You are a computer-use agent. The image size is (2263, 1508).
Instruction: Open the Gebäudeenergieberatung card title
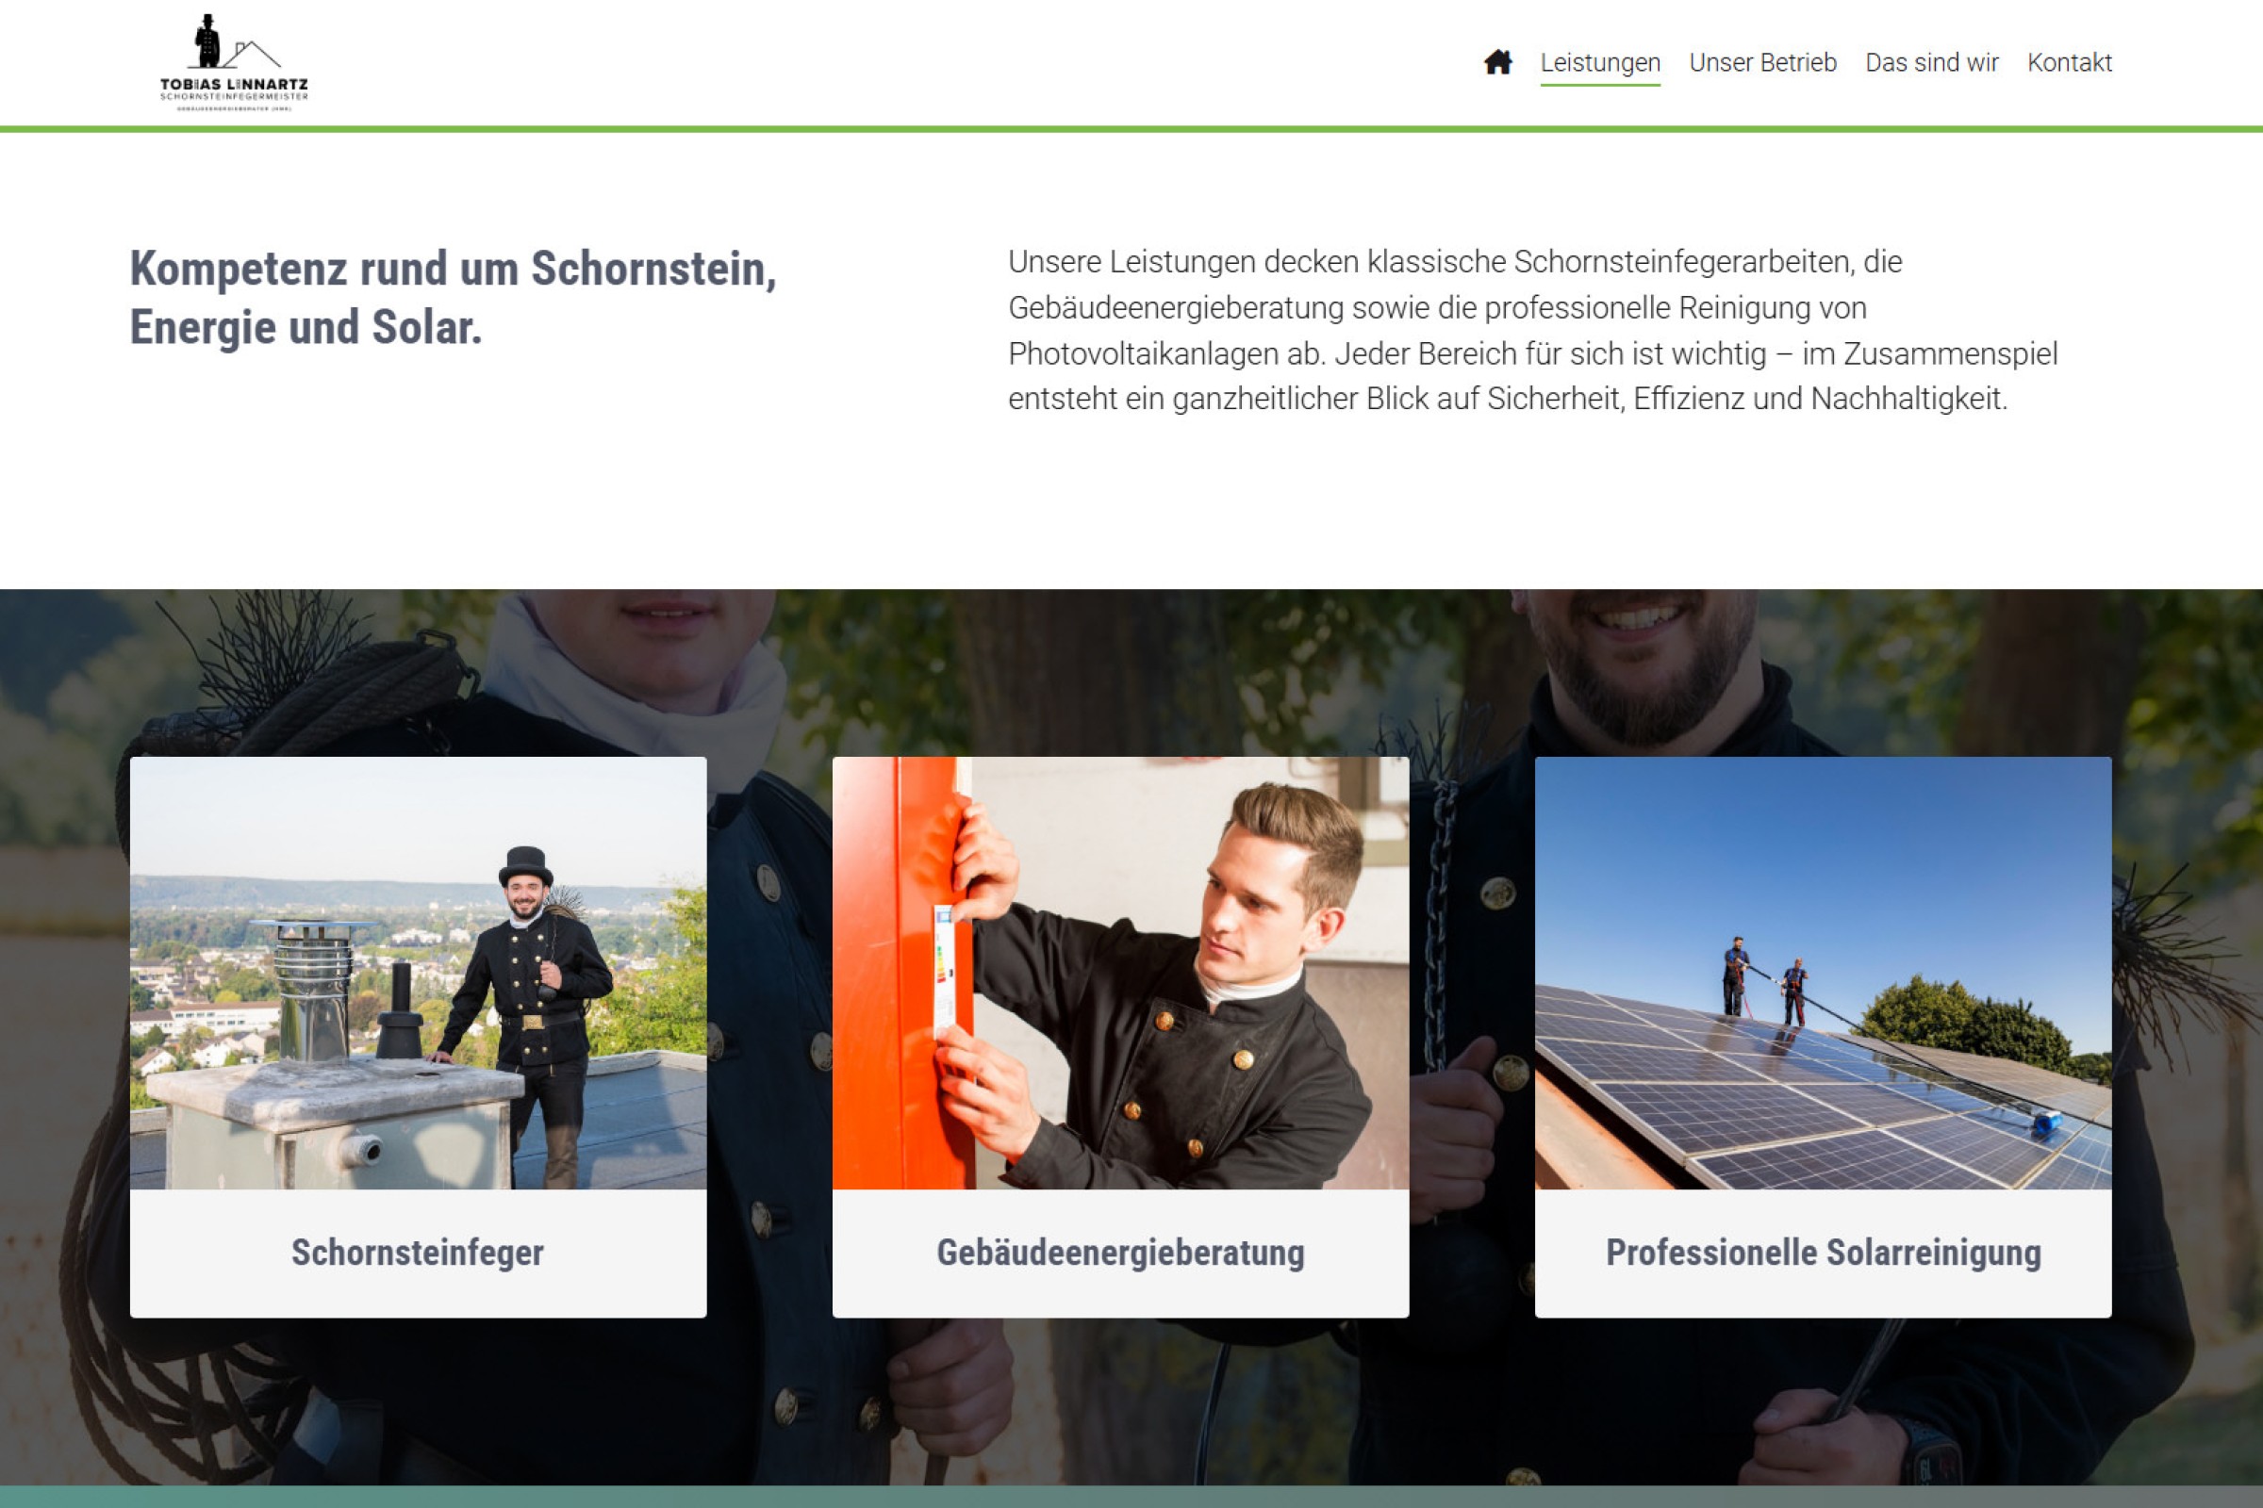[x=1120, y=1253]
